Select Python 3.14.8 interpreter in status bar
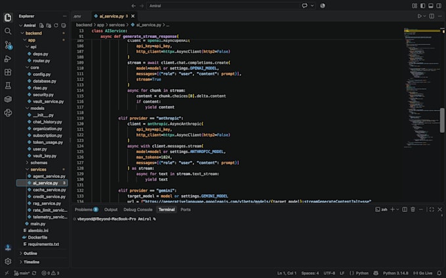The height and width of the screenshot is (278, 446). coord(395,273)
